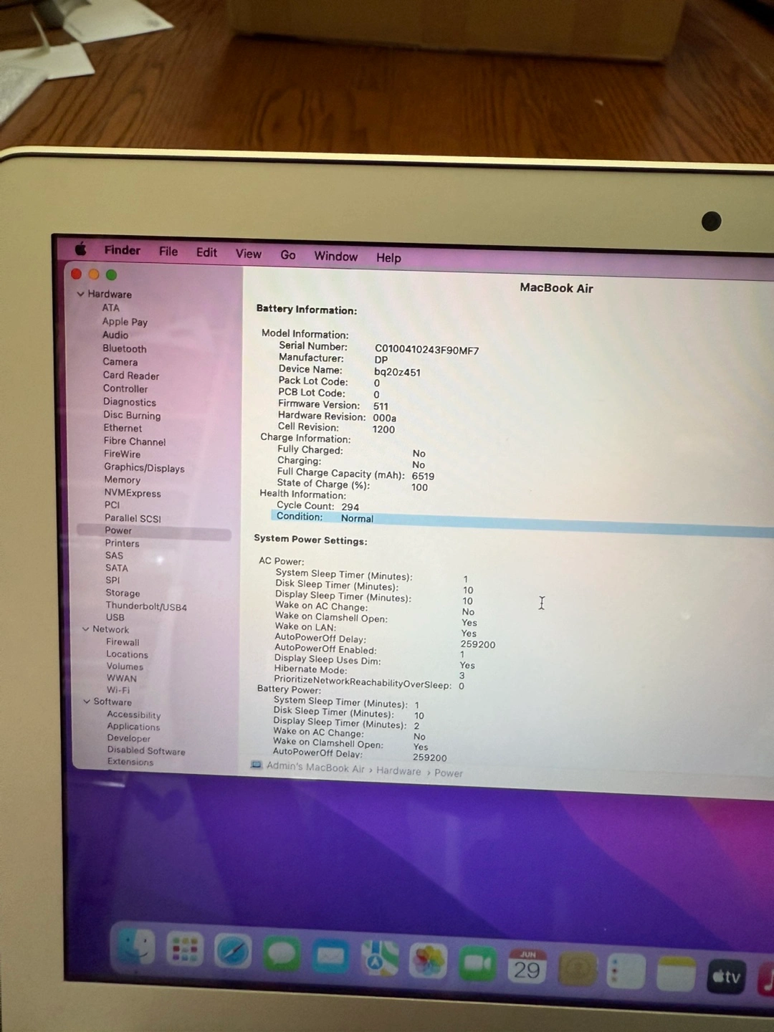Click Full Charge Capacity value 6519

(423, 476)
